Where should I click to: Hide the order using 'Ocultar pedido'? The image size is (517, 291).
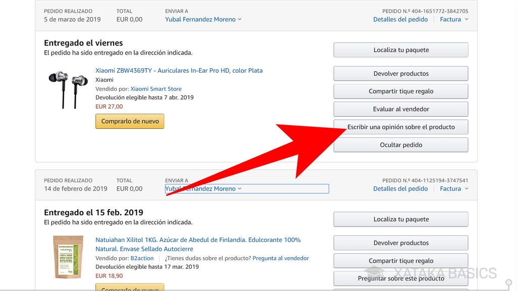[400, 144]
